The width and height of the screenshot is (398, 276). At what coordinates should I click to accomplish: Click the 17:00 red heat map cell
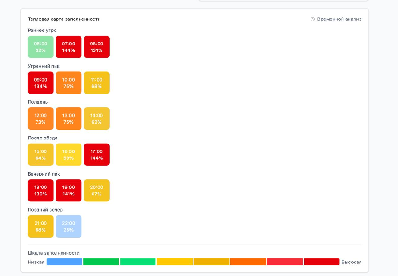click(x=97, y=155)
